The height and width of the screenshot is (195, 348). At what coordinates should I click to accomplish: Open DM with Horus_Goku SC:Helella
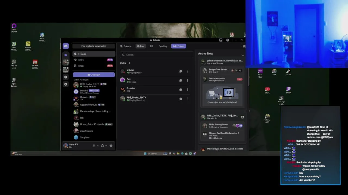[94, 124]
